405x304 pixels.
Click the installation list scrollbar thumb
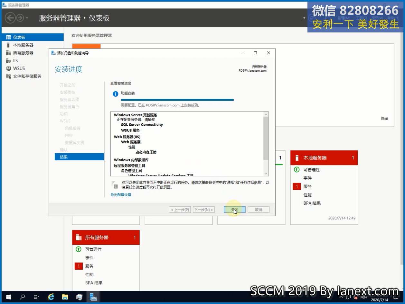click(x=266, y=138)
